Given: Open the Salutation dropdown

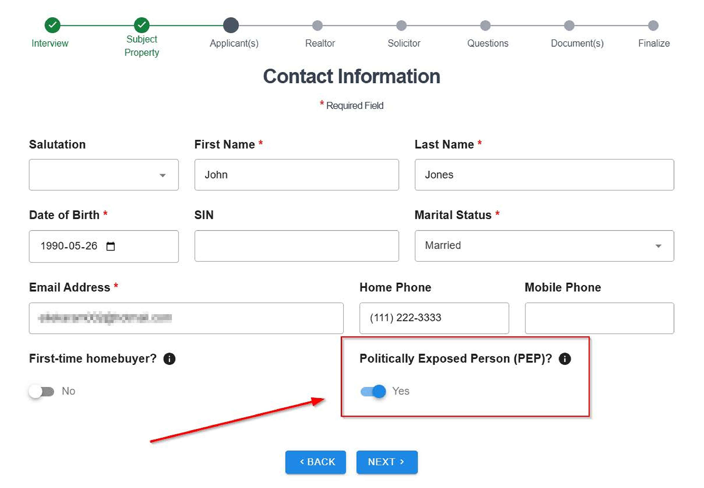Looking at the screenshot, I should tap(104, 175).
